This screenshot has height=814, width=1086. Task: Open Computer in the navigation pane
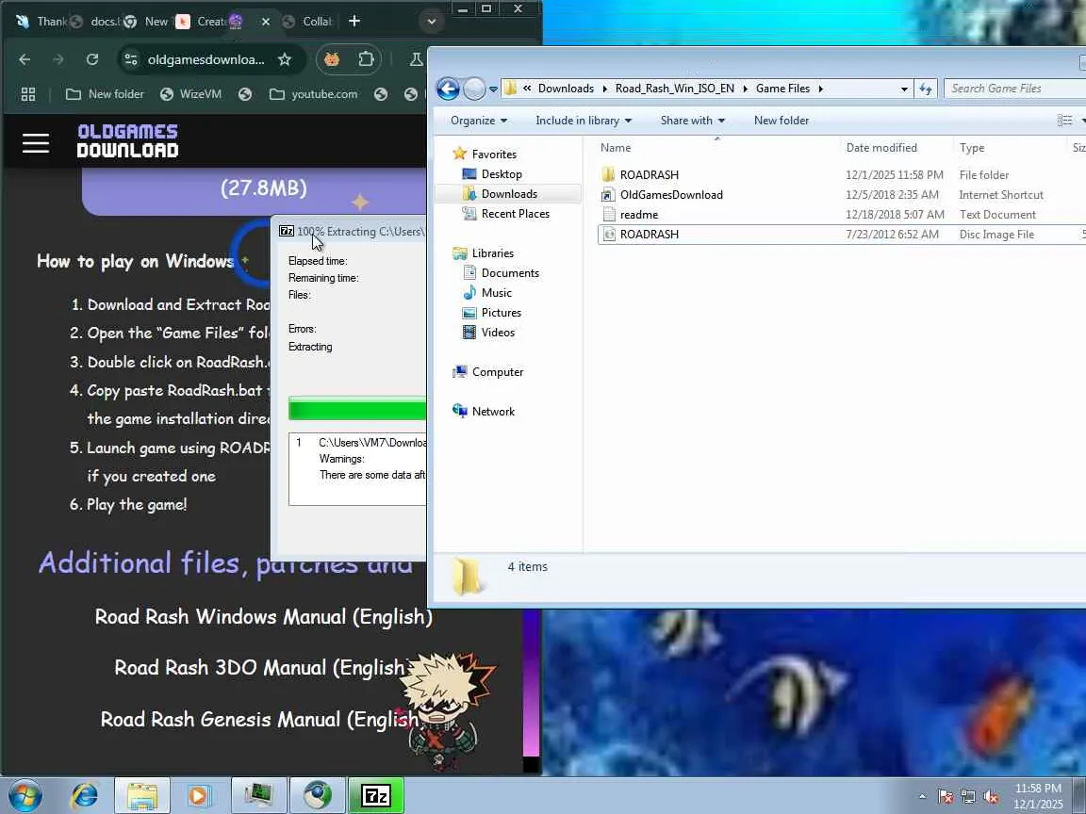tap(498, 372)
